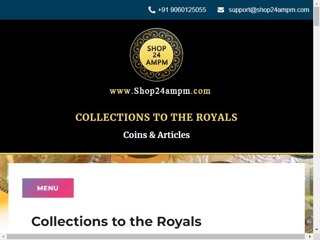The image size is (320, 240).
Task: Click the coin background banner image
Action: pyautogui.click(x=156, y=159)
